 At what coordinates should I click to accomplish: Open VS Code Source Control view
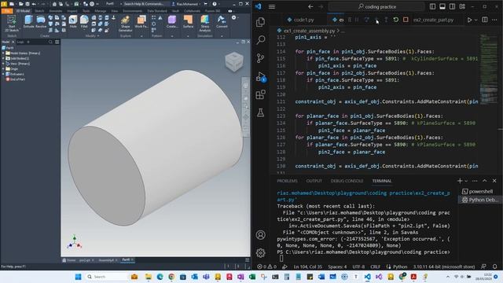(x=260, y=58)
